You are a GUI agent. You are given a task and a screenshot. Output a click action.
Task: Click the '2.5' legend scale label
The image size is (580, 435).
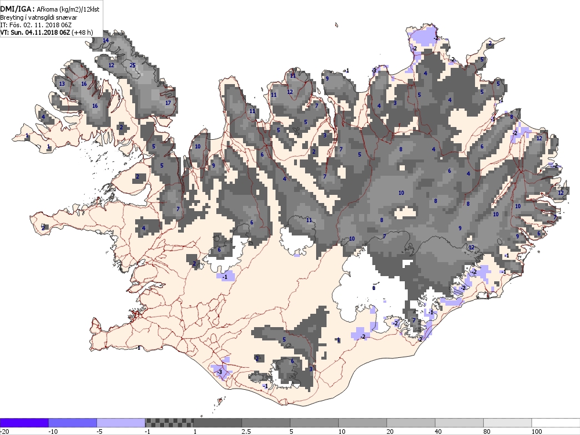(x=246, y=432)
